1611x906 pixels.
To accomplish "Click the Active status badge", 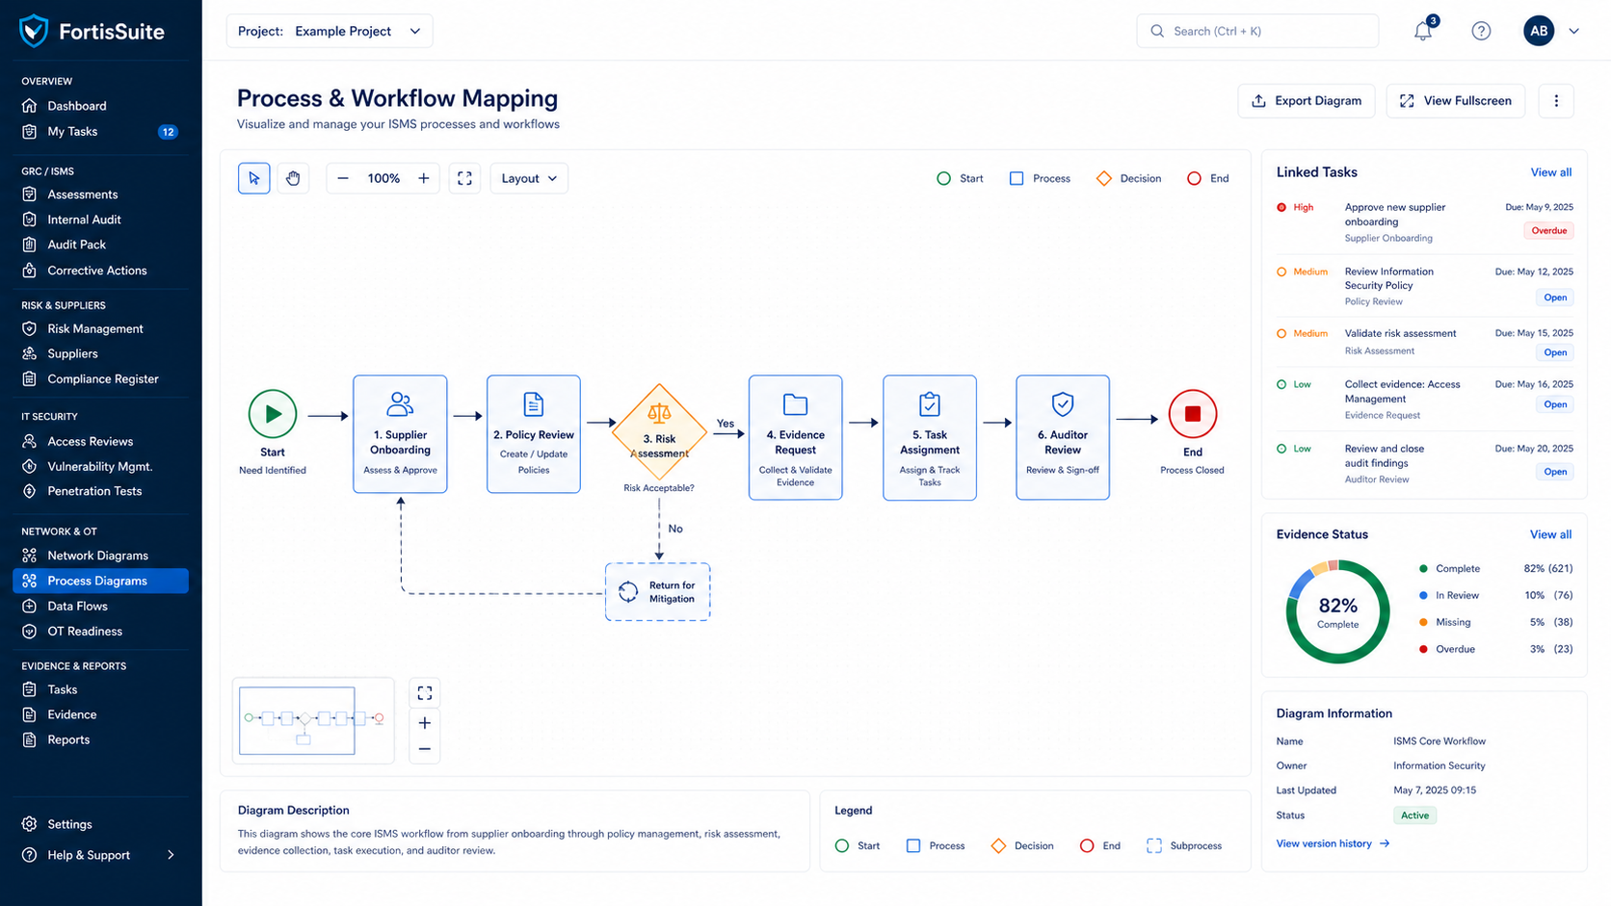I will [x=1414, y=815].
